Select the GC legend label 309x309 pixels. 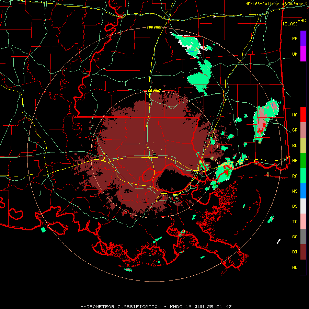[x=295, y=237]
